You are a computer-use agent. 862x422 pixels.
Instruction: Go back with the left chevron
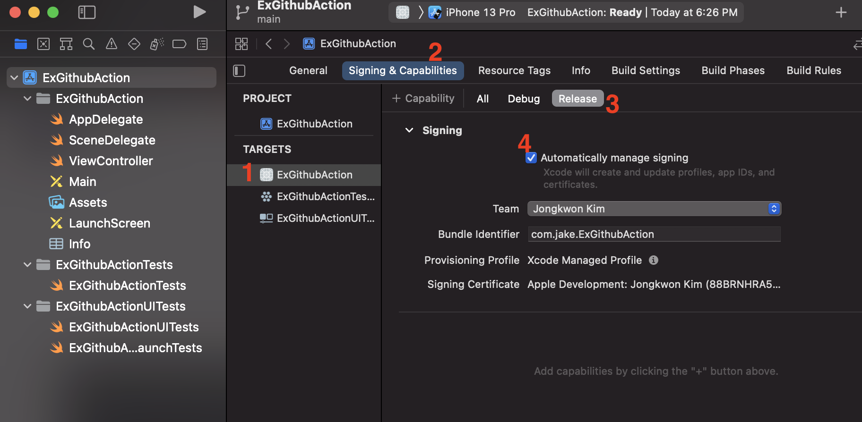tap(268, 44)
